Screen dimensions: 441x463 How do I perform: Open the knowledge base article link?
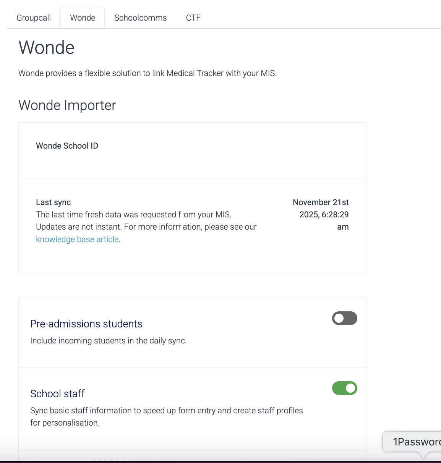(77, 240)
